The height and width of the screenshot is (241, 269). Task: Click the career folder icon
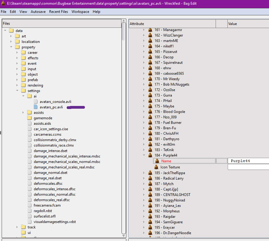pos(23,53)
